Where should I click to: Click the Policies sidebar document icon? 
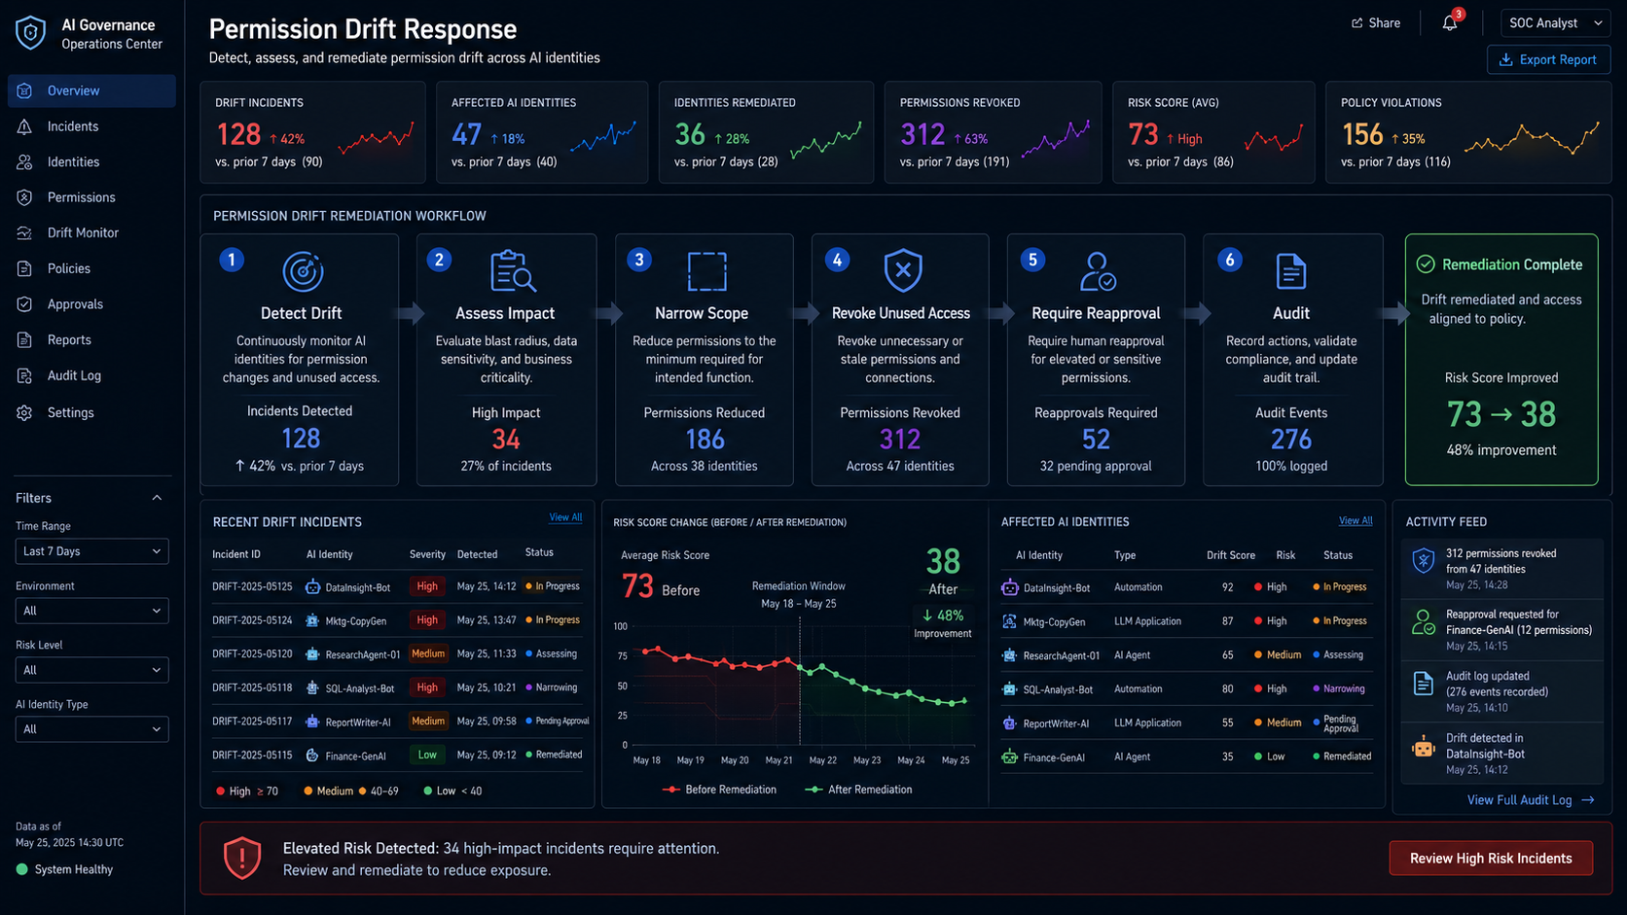click(x=25, y=268)
